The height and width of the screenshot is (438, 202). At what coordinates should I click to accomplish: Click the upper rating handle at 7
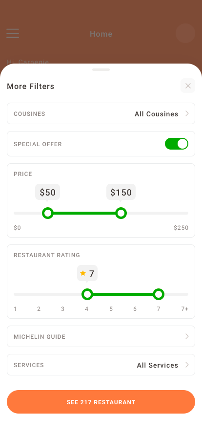pos(159,294)
